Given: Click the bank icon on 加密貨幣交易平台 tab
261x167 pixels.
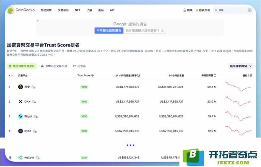Looking at the screenshot, I should pos(10,66).
